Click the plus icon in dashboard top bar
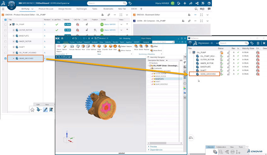Viewport: 267px width, 155px height. tap(185, 3)
